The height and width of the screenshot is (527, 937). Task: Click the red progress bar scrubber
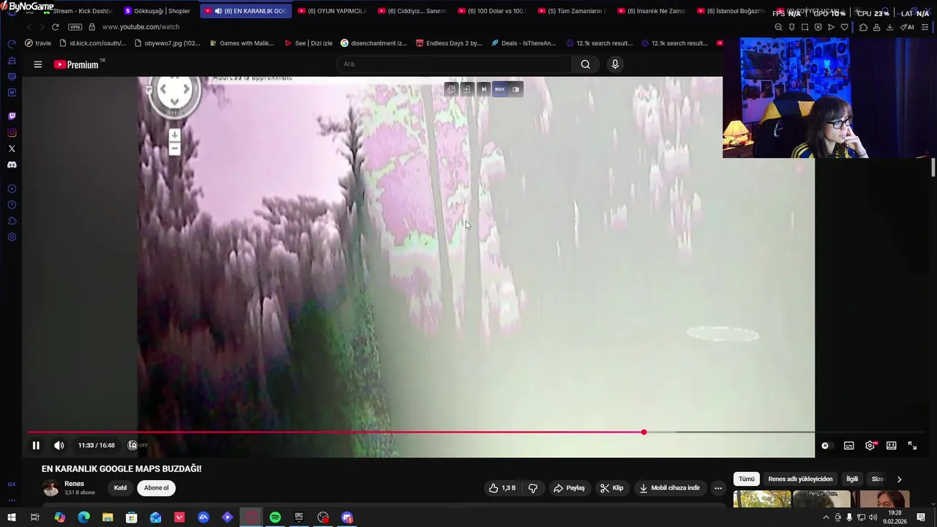643,432
